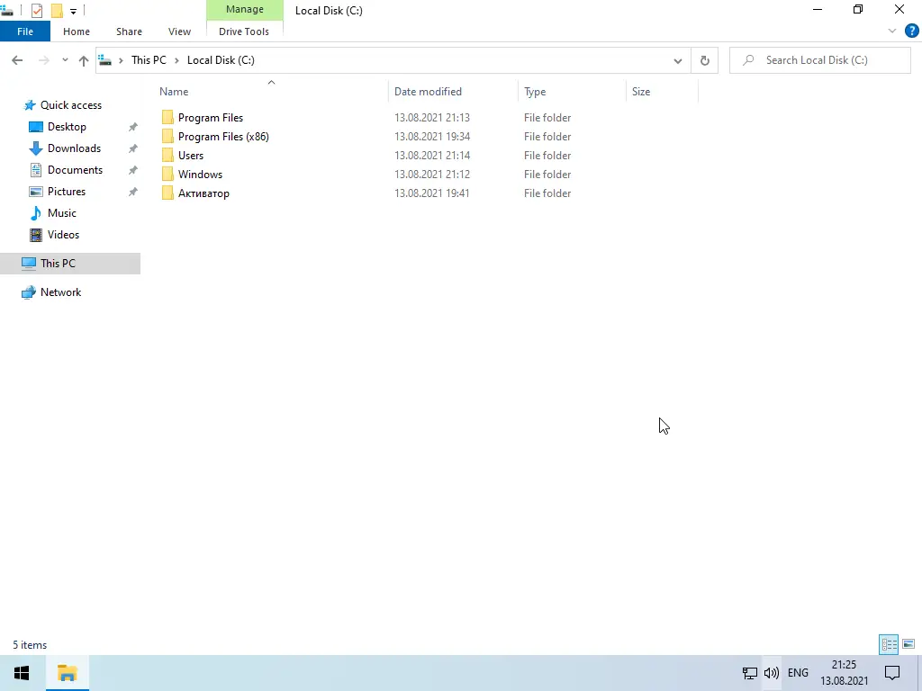Select the Users folder icon
Viewport: 922px width, 691px height.
(x=167, y=155)
